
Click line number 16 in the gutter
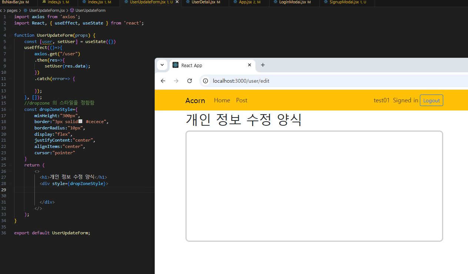click(x=4, y=109)
